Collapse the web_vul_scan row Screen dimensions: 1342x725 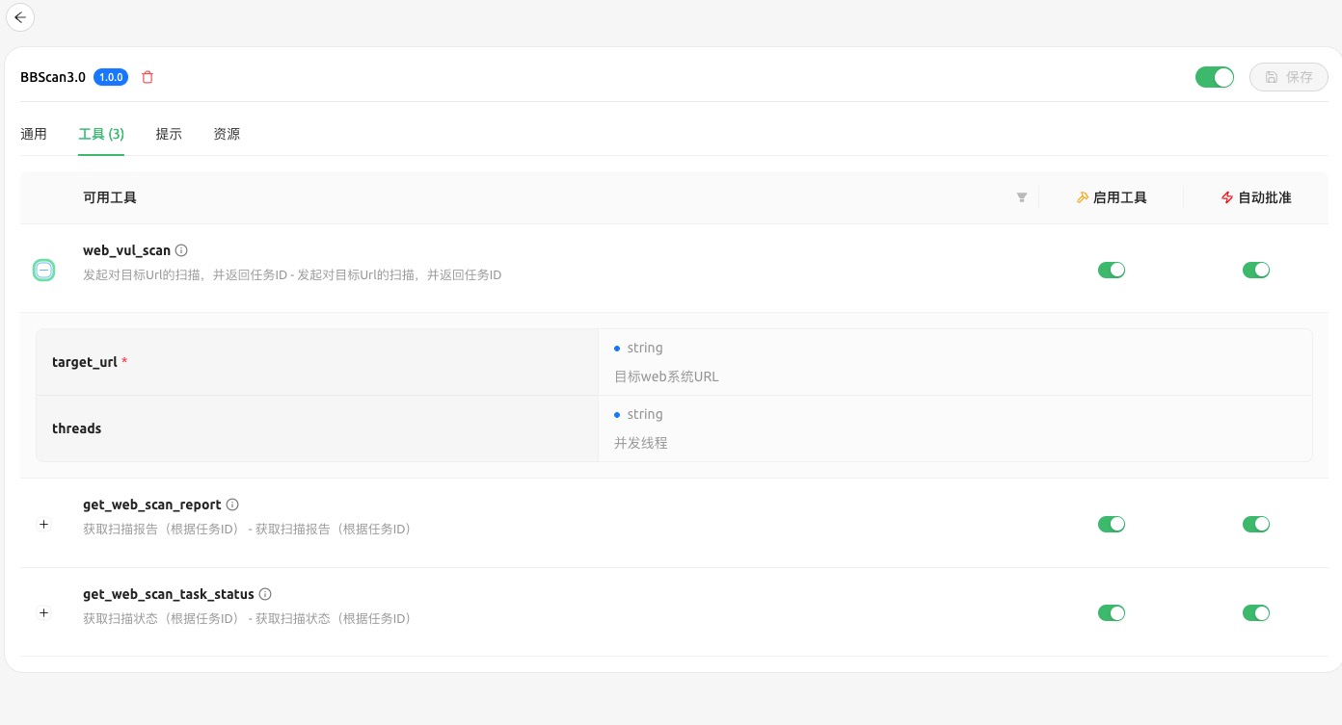[x=43, y=271]
